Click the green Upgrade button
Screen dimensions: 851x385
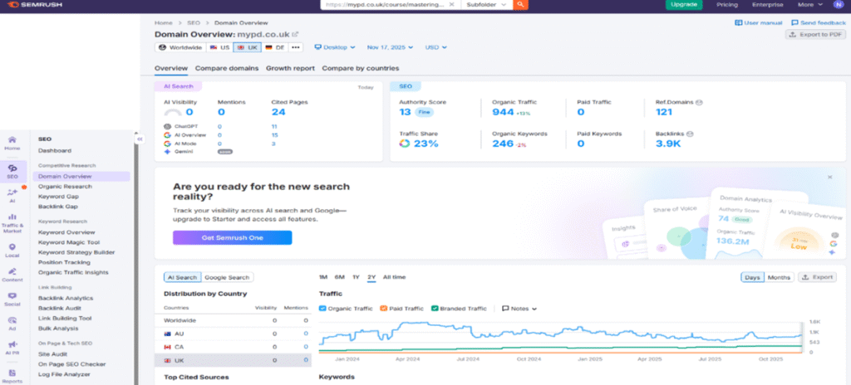click(684, 4)
